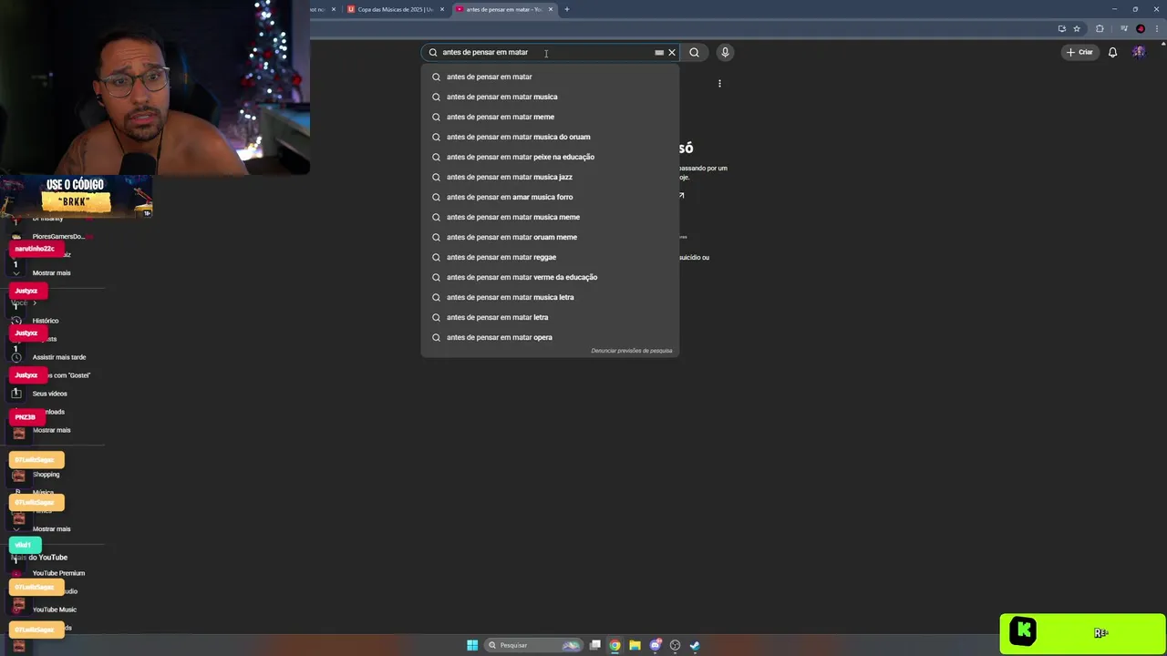Open 'Assistir mais tarde' in sidebar
The image size is (1167, 656).
(x=59, y=357)
